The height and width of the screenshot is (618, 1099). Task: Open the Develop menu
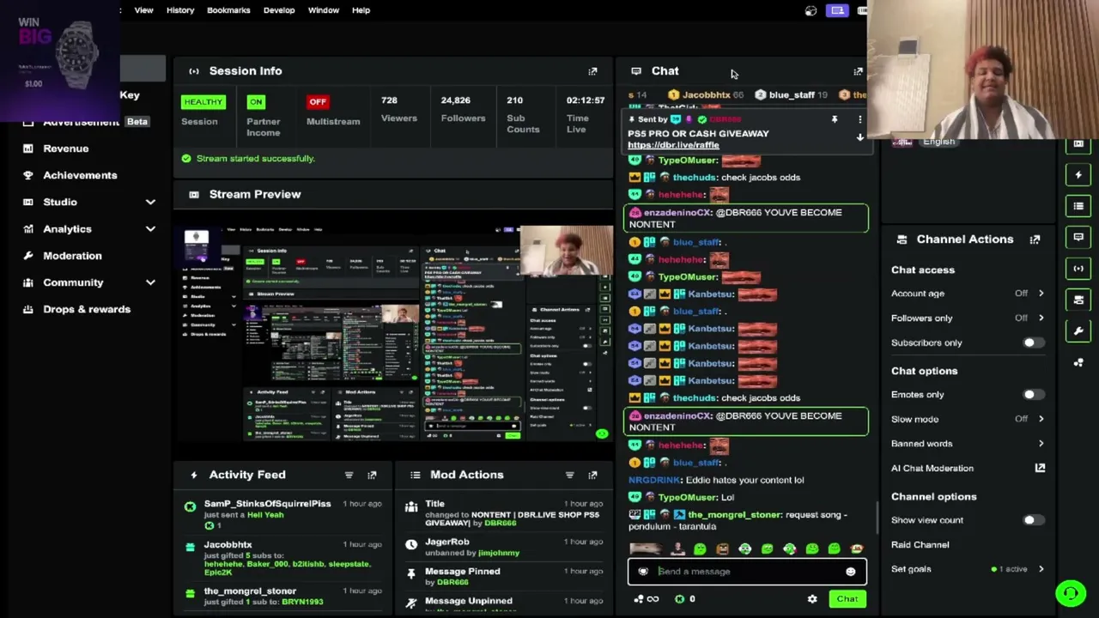(x=279, y=10)
